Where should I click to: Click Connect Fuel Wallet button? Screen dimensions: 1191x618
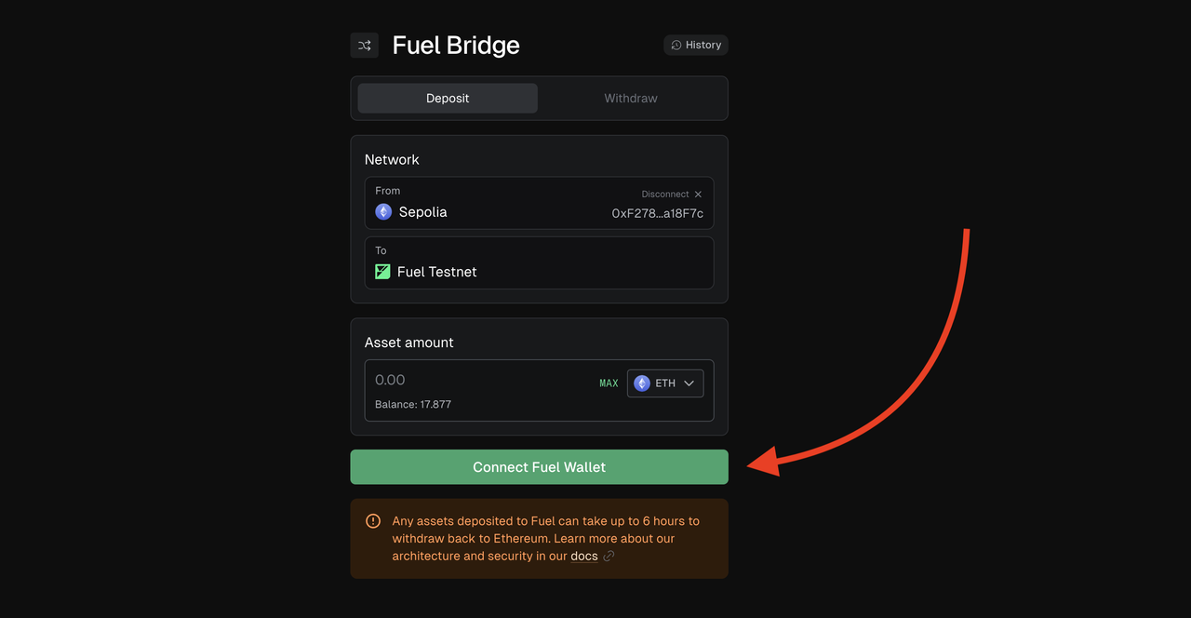pyautogui.click(x=539, y=467)
